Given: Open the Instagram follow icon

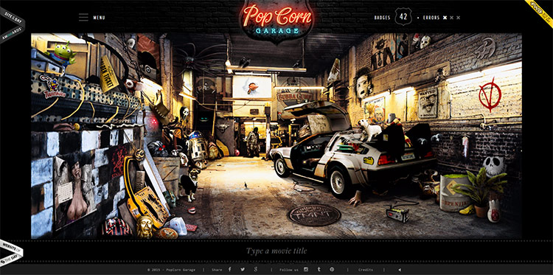Looking at the screenshot, I should point(306,269).
